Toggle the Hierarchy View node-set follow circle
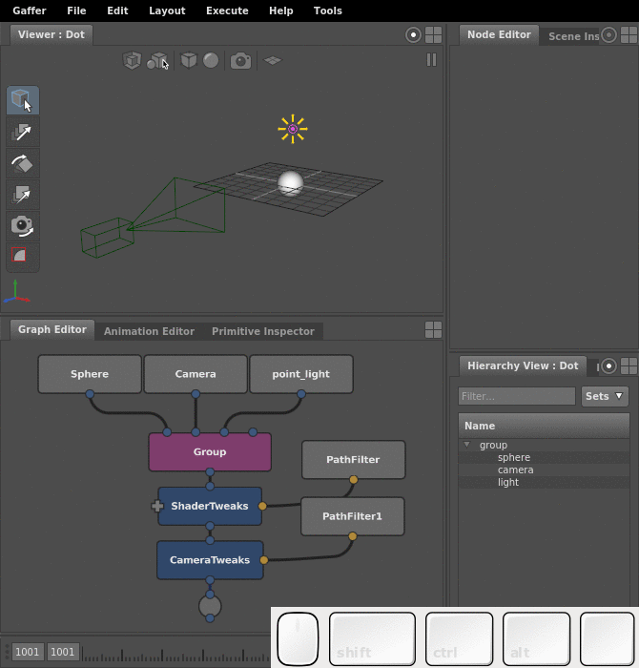Viewport: 639px width, 668px height. tap(608, 365)
